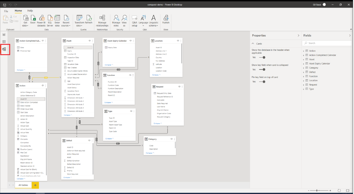
Task: Open Manage relationships
Action: point(102,21)
